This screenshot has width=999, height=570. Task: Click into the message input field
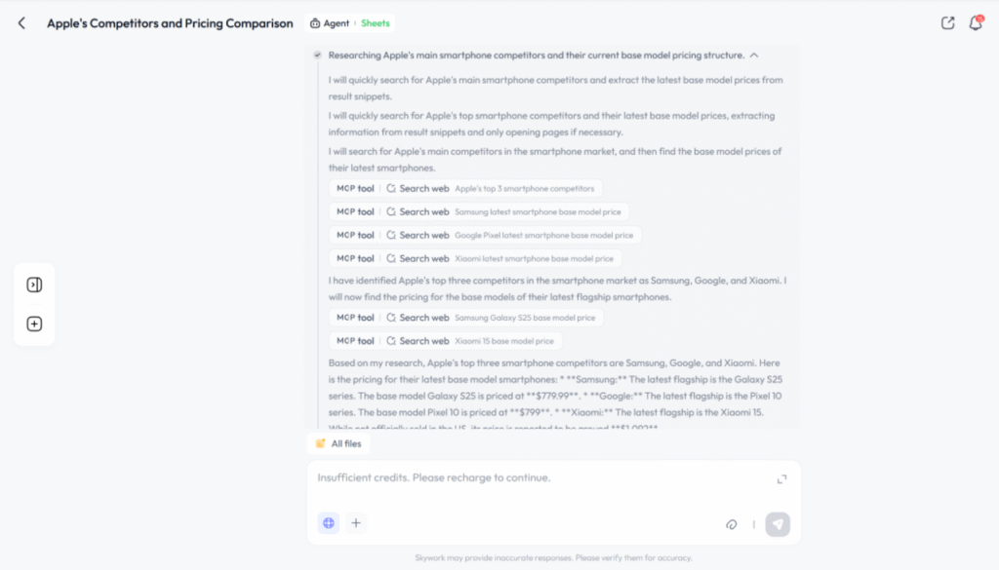(x=537, y=478)
